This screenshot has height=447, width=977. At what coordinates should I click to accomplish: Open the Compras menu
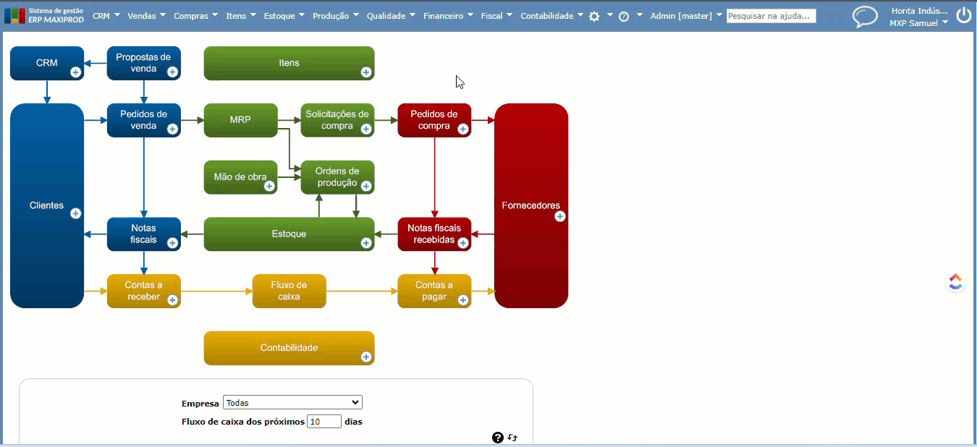[x=196, y=16]
